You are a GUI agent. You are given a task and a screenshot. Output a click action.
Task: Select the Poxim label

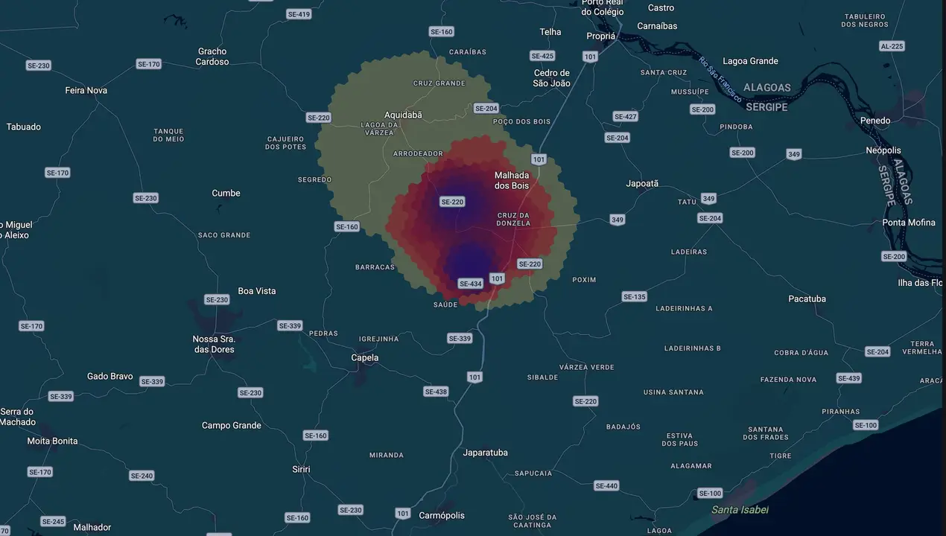584,280
